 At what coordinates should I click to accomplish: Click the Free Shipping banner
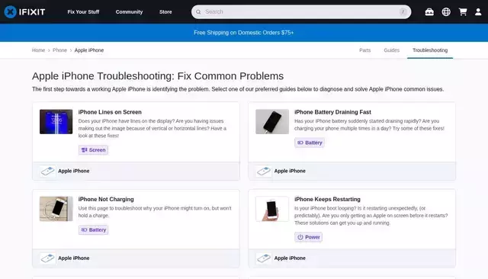(244, 33)
